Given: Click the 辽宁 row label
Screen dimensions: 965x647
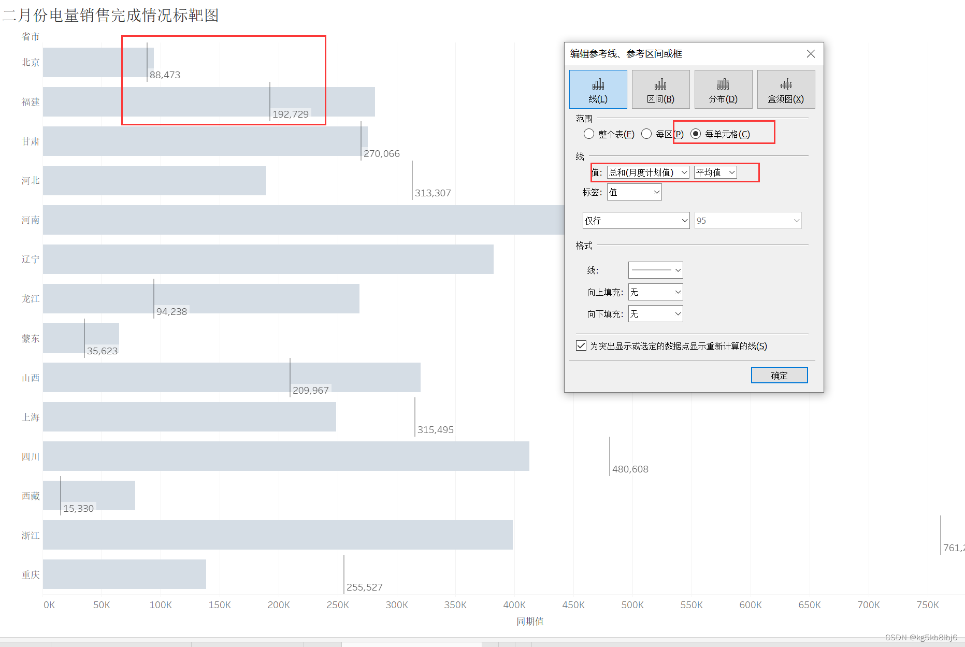Looking at the screenshot, I should tap(31, 260).
